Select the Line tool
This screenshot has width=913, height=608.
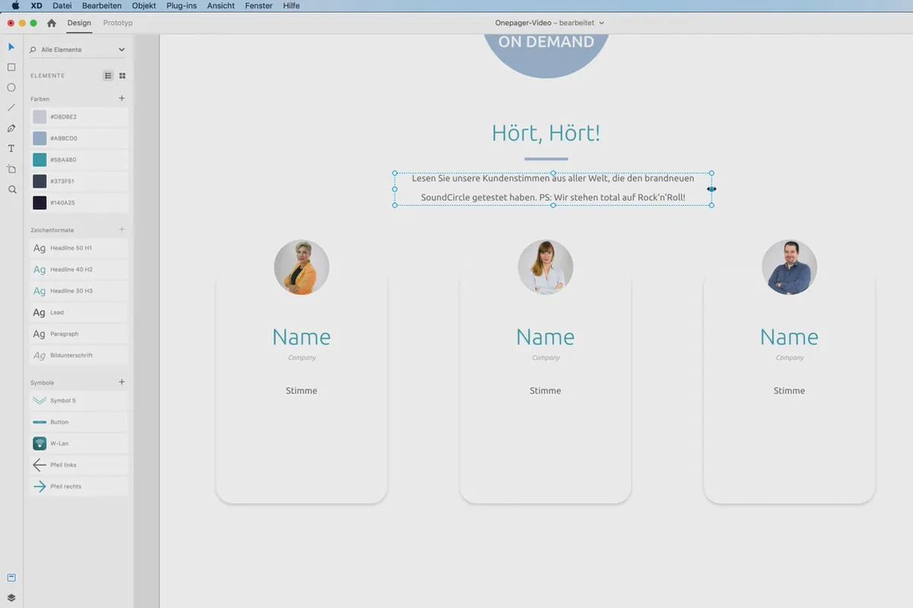[11, 108]
